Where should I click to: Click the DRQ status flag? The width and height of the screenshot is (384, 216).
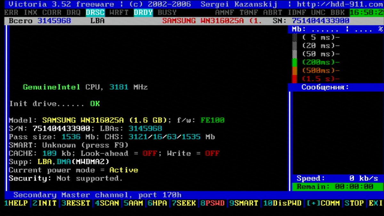click(74, 13)
